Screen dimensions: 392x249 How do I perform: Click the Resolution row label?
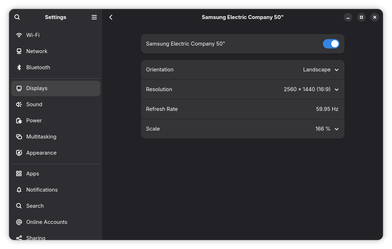pyautogui.click(x=159, y=89)
